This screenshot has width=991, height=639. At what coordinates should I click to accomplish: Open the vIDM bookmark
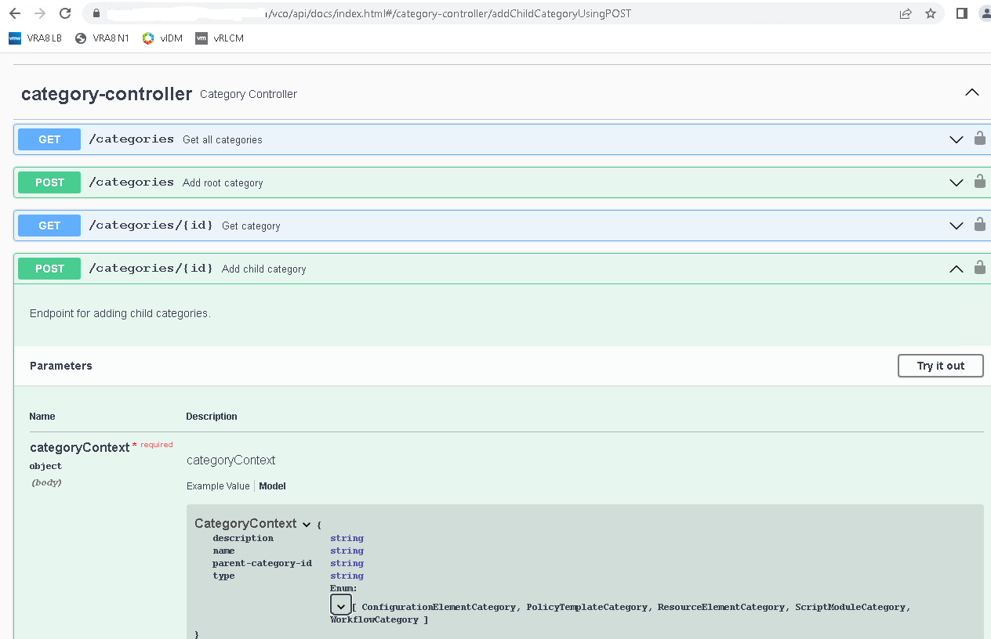point(162,38)
